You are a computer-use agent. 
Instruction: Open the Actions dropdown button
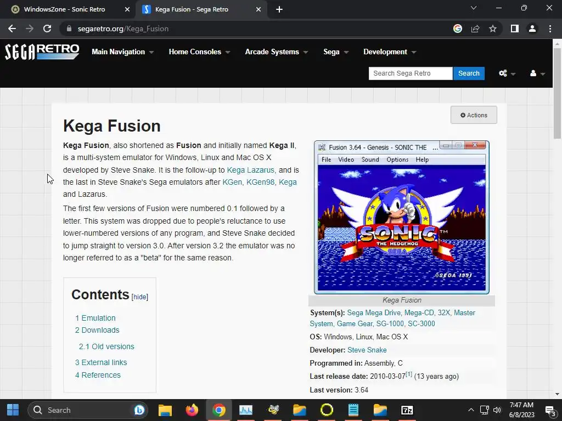[x=474, y=115]
